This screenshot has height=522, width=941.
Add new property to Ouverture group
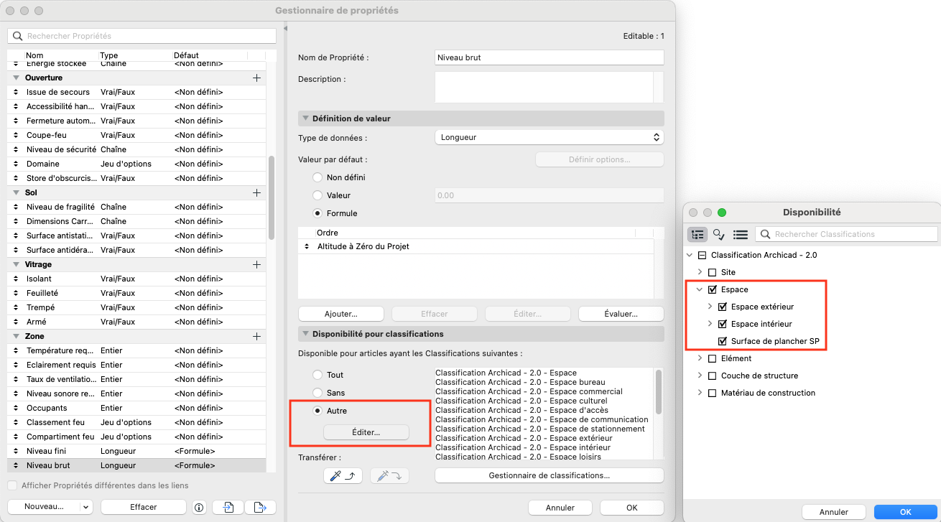pyautogui.click(x=256, y=78)
